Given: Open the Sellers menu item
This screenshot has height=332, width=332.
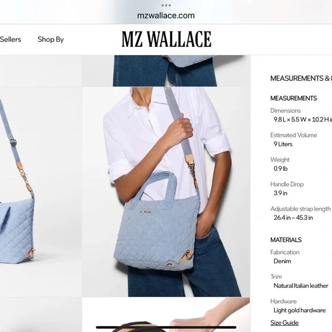Looking at the screenshot, I should [x=10, y=39].
